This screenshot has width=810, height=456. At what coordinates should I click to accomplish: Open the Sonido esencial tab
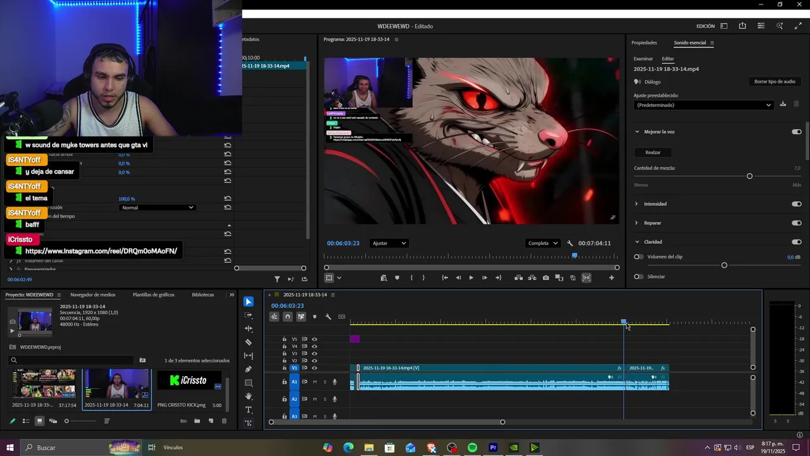pos(690,43)
